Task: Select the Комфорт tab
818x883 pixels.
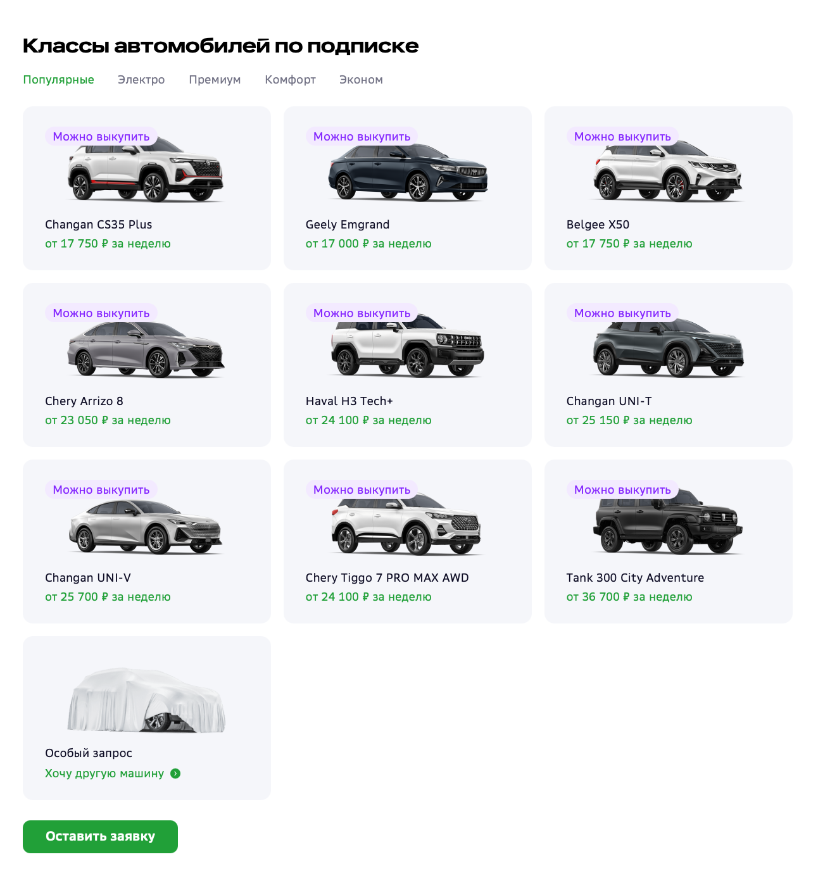Action: (x=290, y=79)
